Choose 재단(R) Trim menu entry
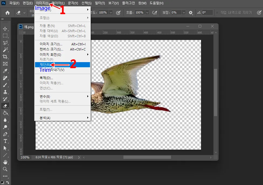 point(63,65)
